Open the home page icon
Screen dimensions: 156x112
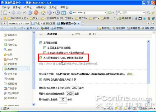pyautogui.click(x=43, y=13)
